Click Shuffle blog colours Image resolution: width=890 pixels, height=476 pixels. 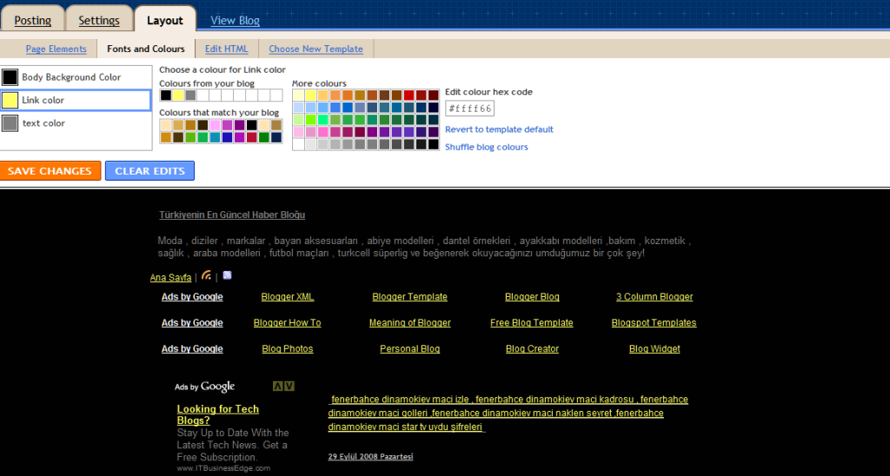[x=487, y=147]
